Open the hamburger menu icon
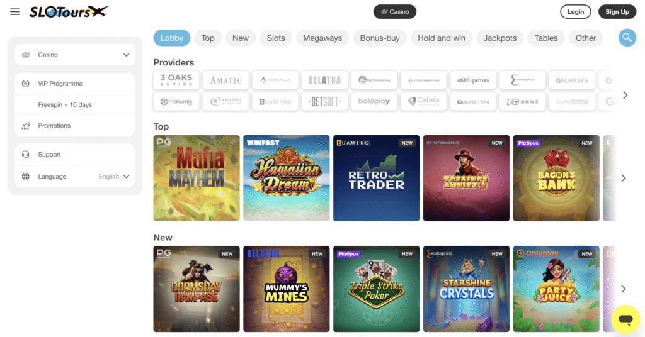Viewport: 645px width, 337px height. pos(15,12)
